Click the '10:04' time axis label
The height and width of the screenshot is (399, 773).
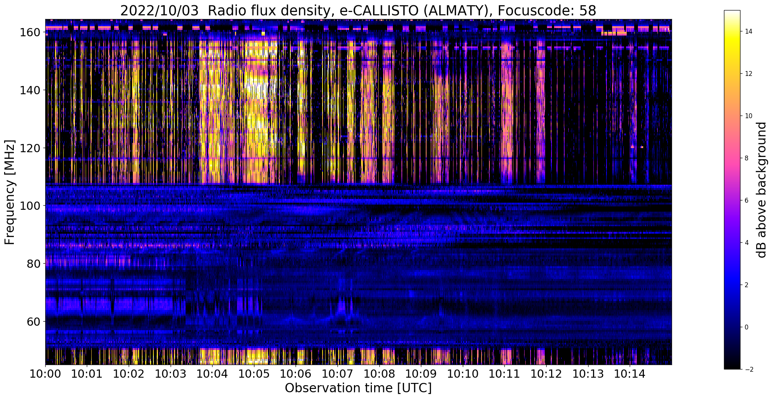[213, 373]
